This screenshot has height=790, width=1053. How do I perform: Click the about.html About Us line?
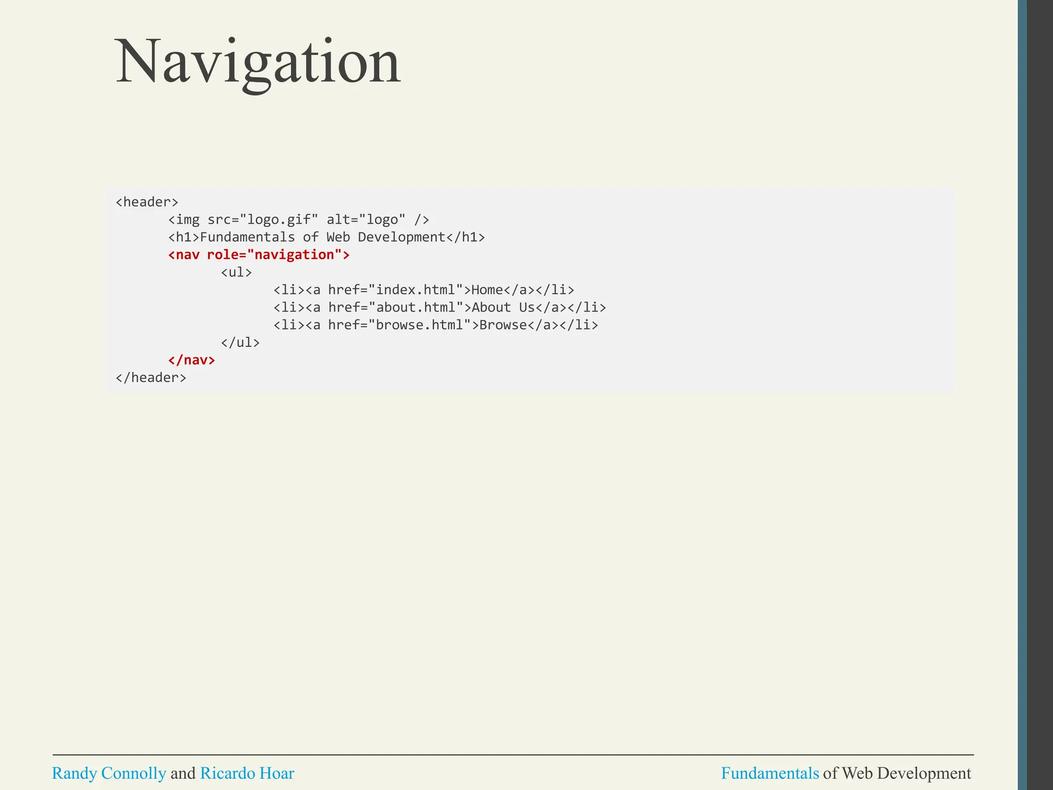[440, 308]
